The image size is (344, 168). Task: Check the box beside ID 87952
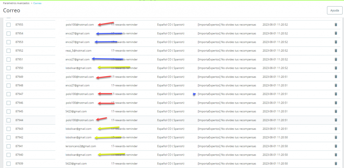click(x=9, y=51)
